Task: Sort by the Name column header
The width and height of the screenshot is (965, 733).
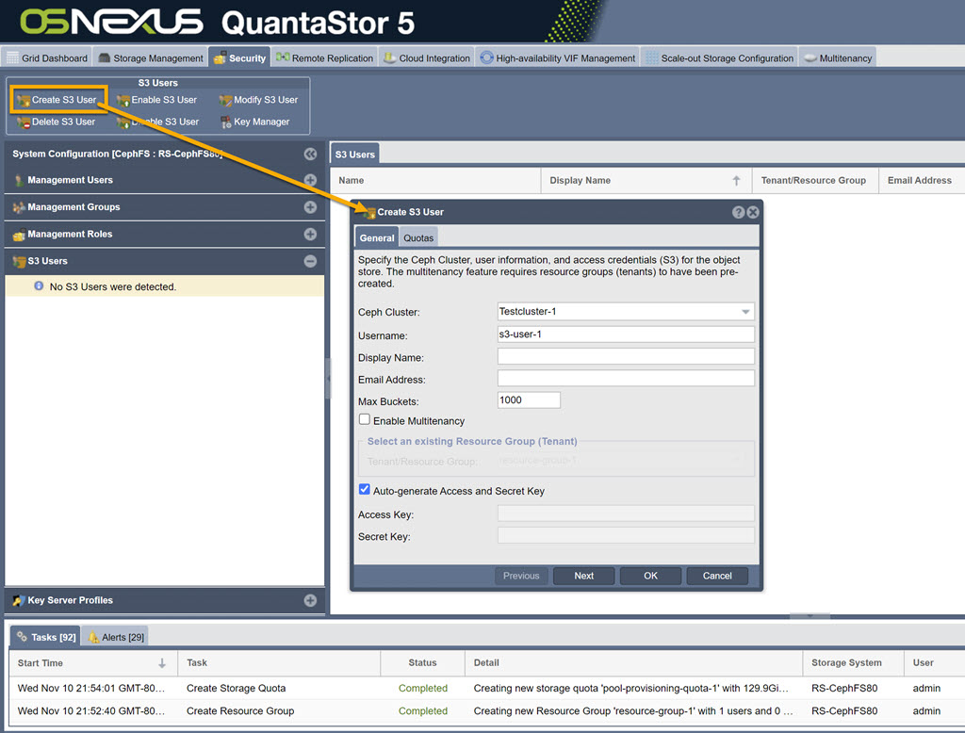Action: pyautogui.click(x=435, y=180)
